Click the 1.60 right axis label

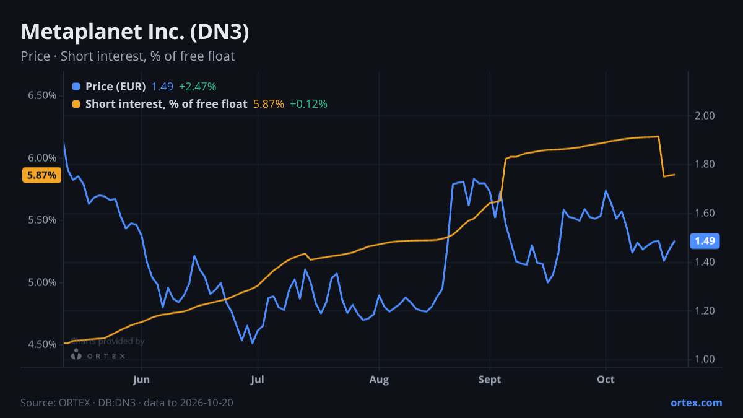pos(705,213)
